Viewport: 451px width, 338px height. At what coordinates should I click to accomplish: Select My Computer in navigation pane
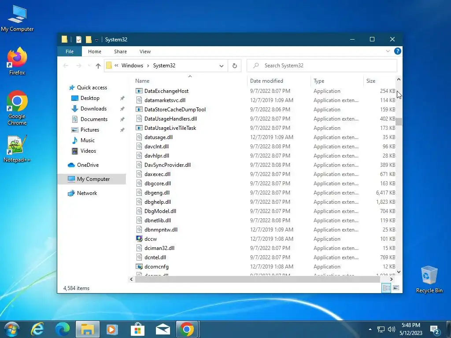pos(92,179)
